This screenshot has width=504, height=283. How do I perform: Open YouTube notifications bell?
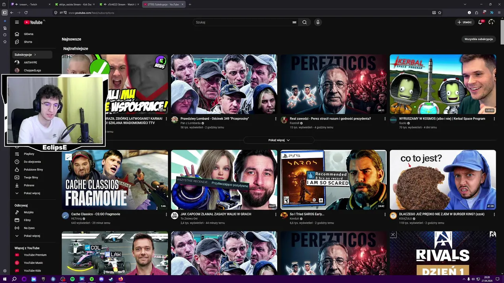coord(480,22)
